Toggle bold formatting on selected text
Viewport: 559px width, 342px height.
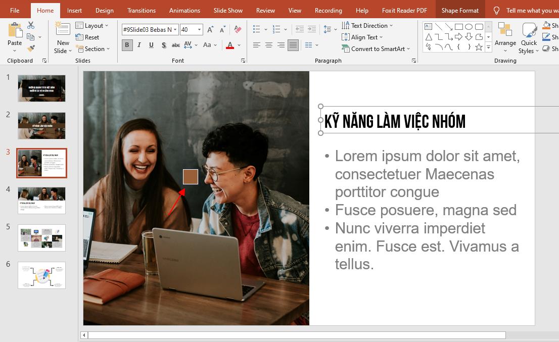[x=127, y=45]
